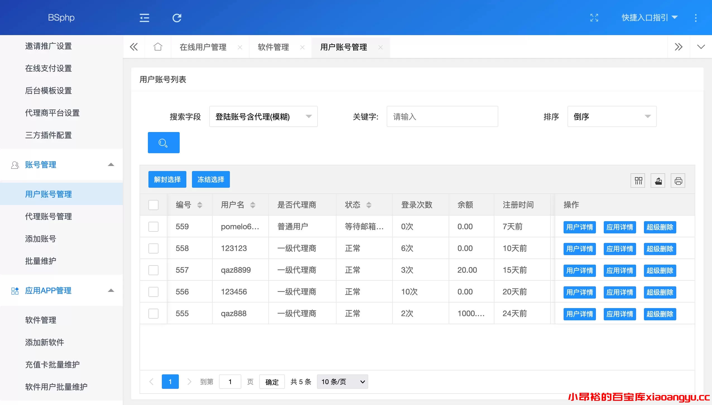
Task: Click the 关键字 input field
Action: point(442,116)
